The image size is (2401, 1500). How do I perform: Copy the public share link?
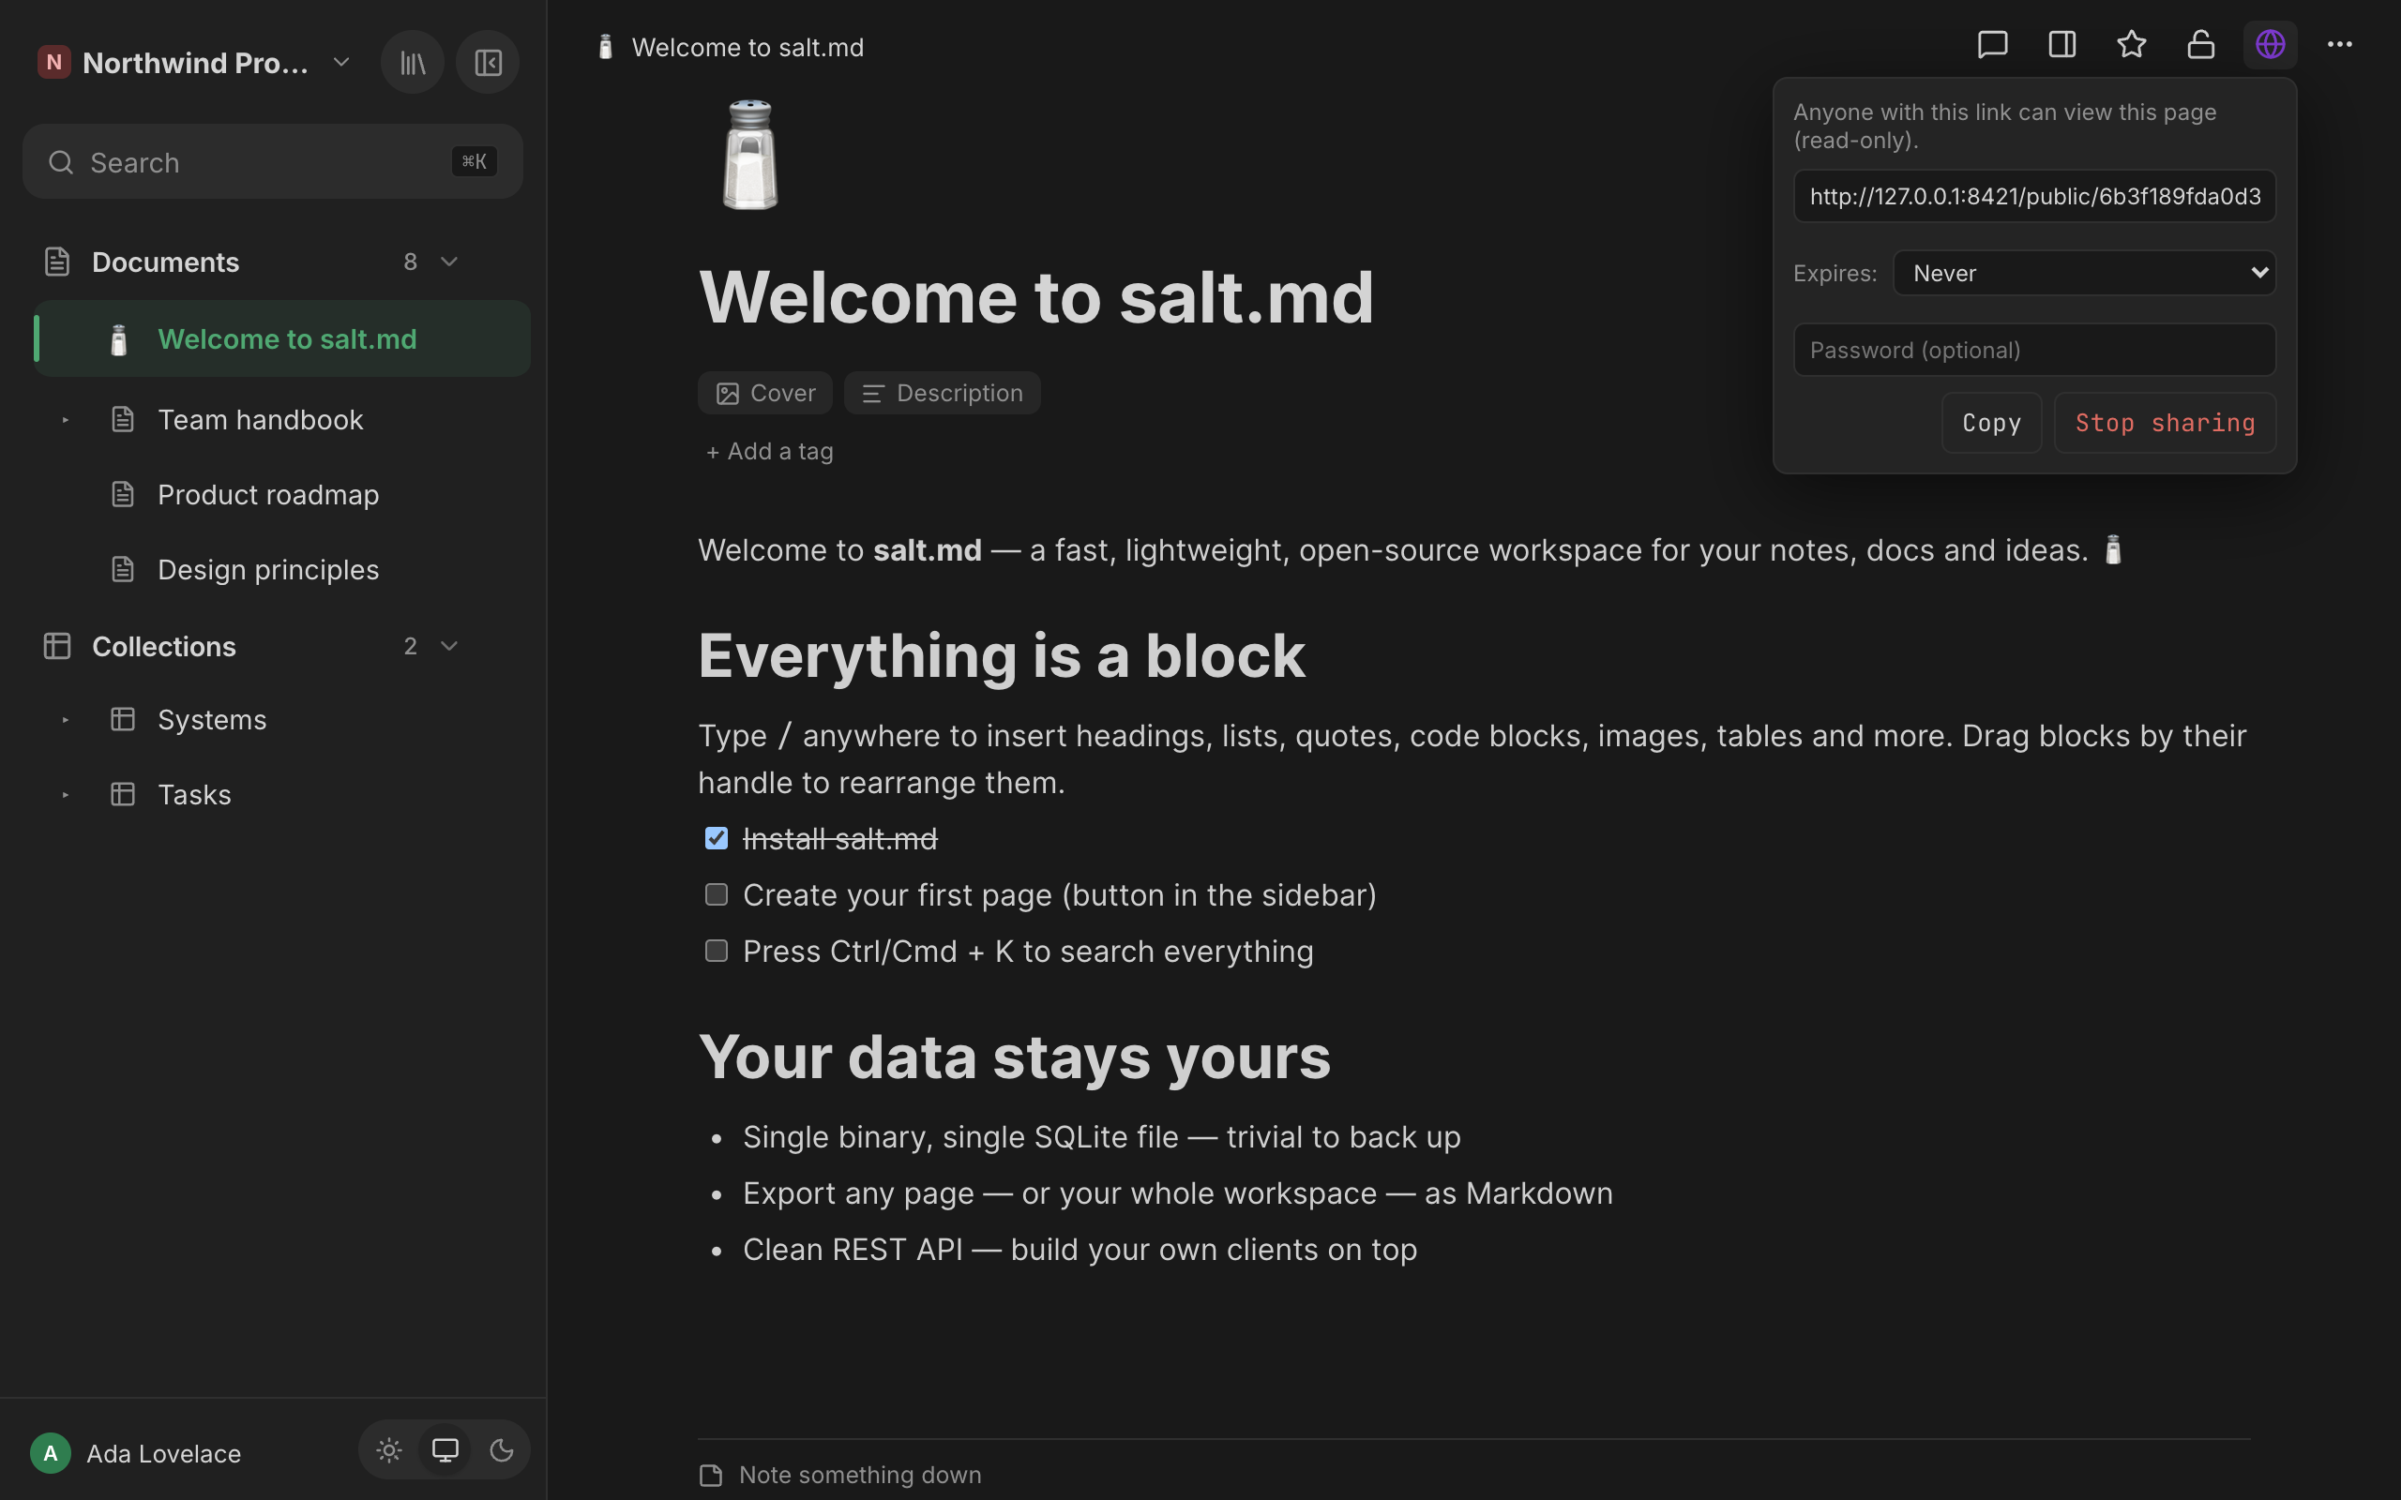tap(1991, 423)
